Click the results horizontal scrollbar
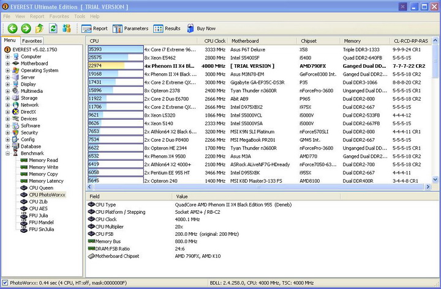Viewport: 441px width, 289px height. tap(258, 186)
